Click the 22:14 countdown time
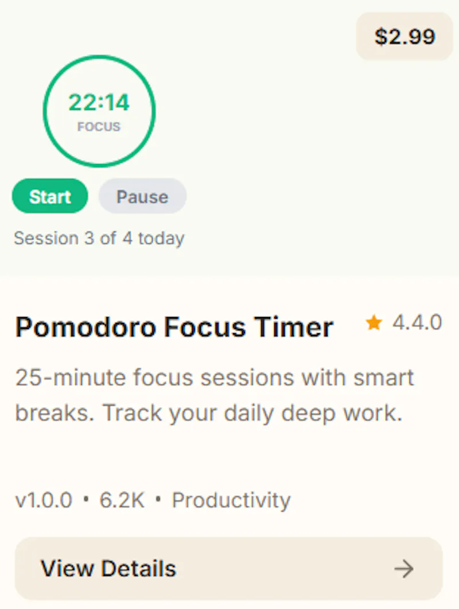 pos(99,103)
